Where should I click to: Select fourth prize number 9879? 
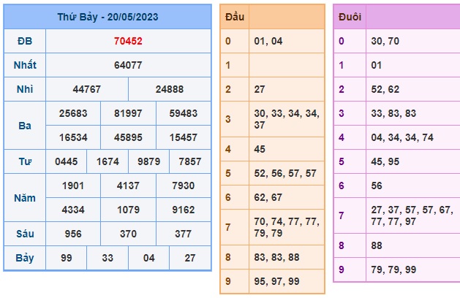coord(149,161)
